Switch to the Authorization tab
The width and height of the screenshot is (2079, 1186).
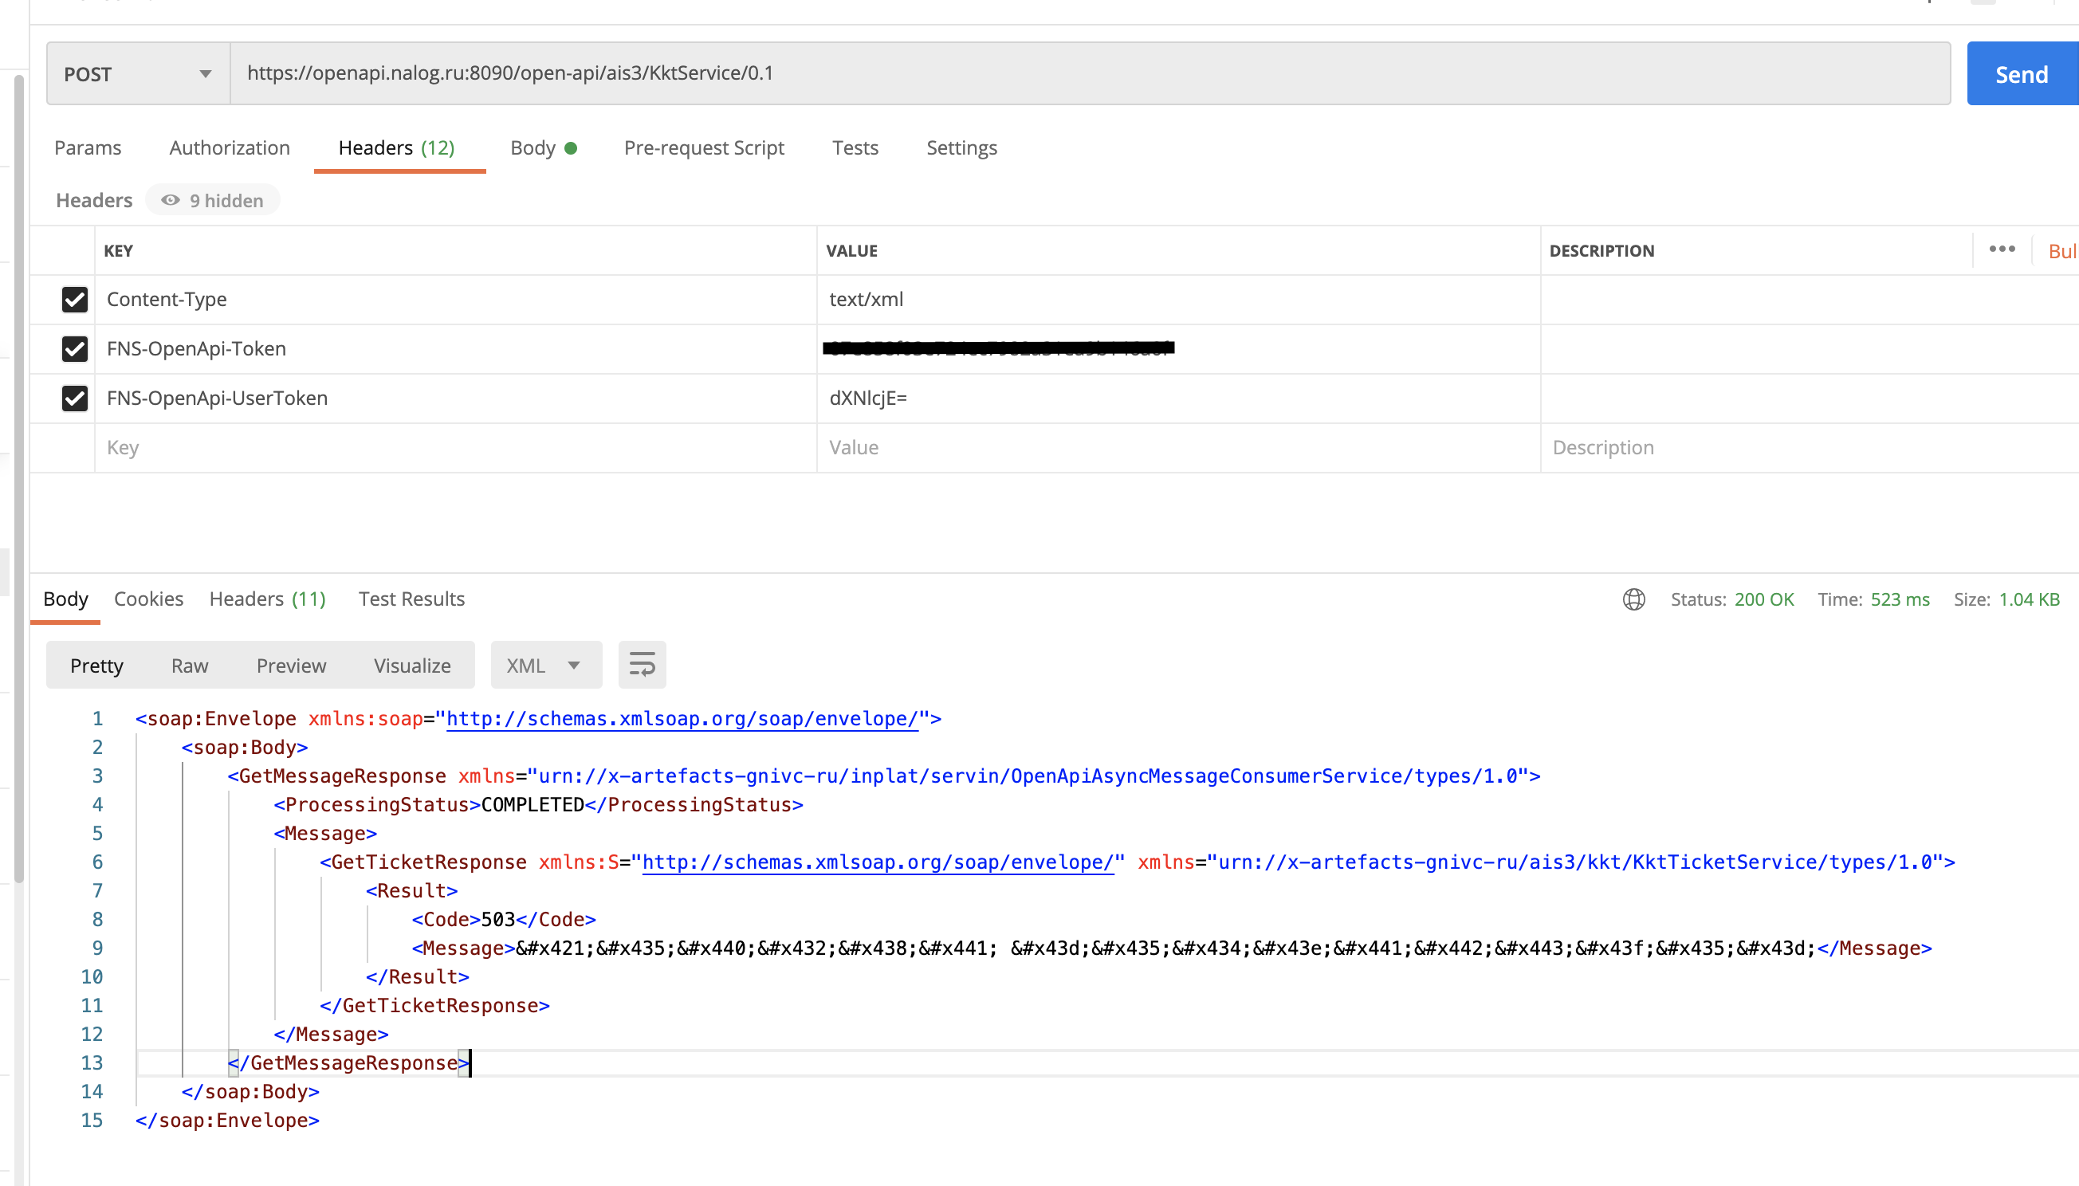pos(229,147)
